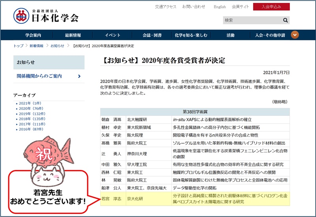Screen dimensions: 316x217
Task: Click arrow beside 関係機関からのご案内
Action: [79, 76]
